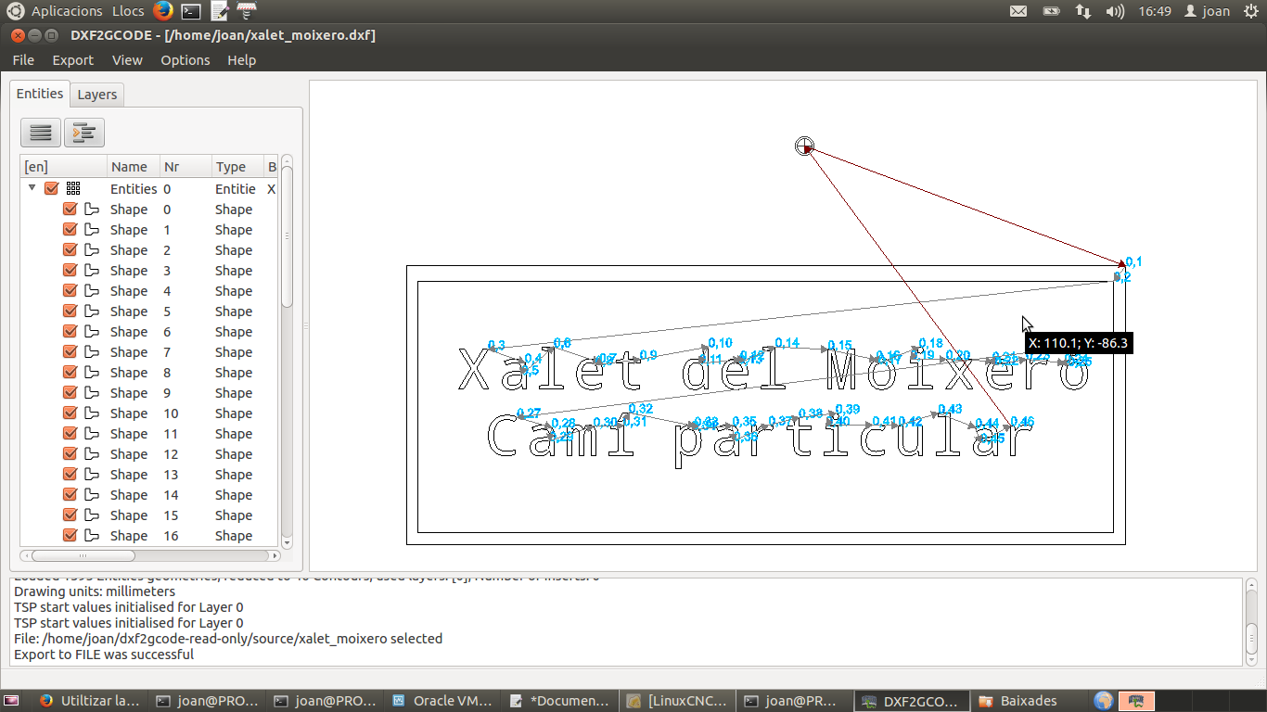
Task: Open the Options menu
Action: point(185,60)
